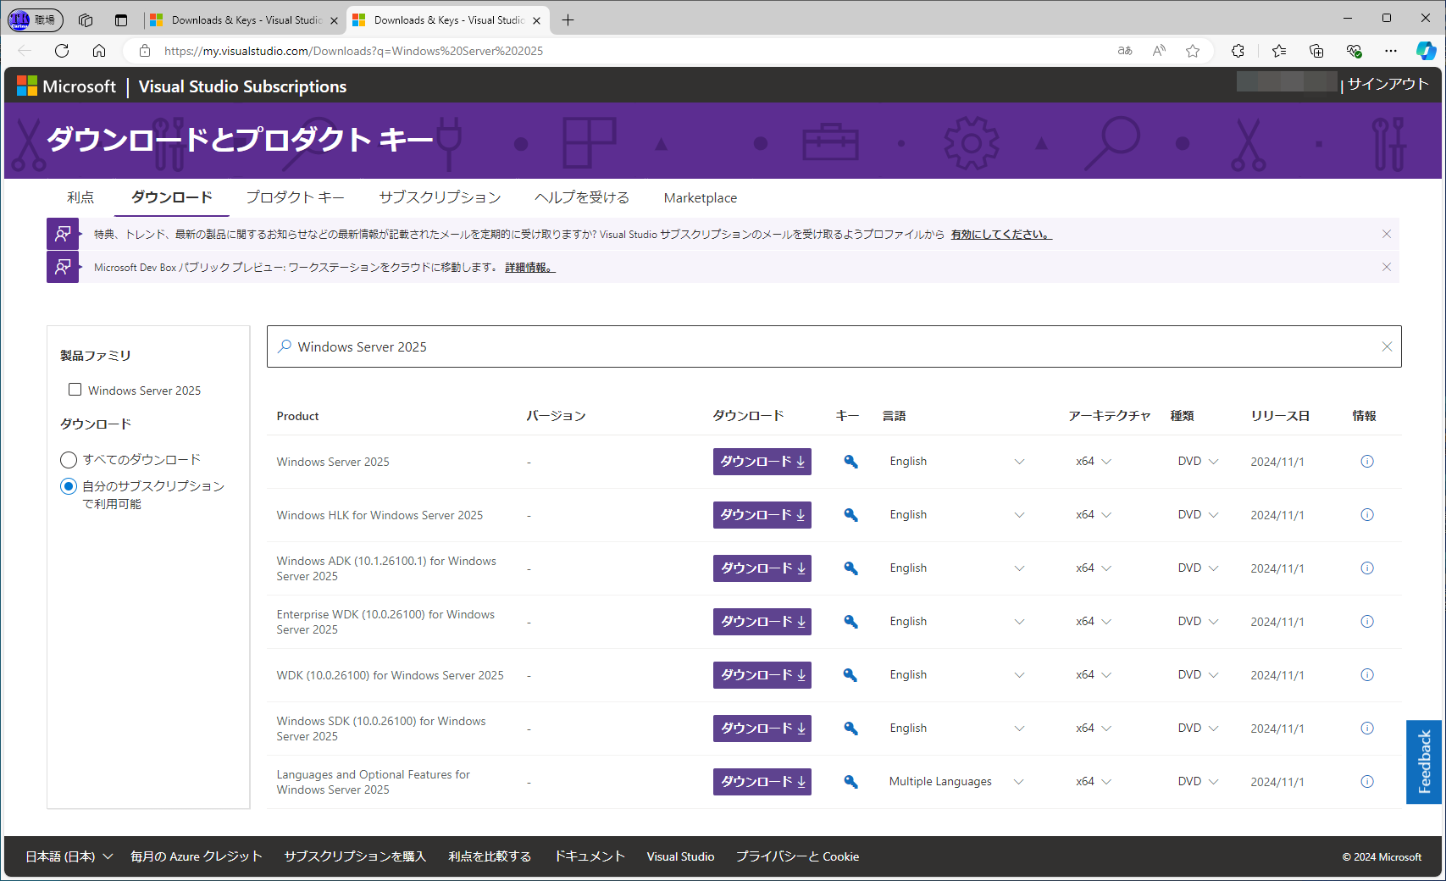This screenshot has height=881, width=1446.
Task: Open info icon for Languages and Optional Features row
Action: pyautogui.click(x=1366, y=782)
